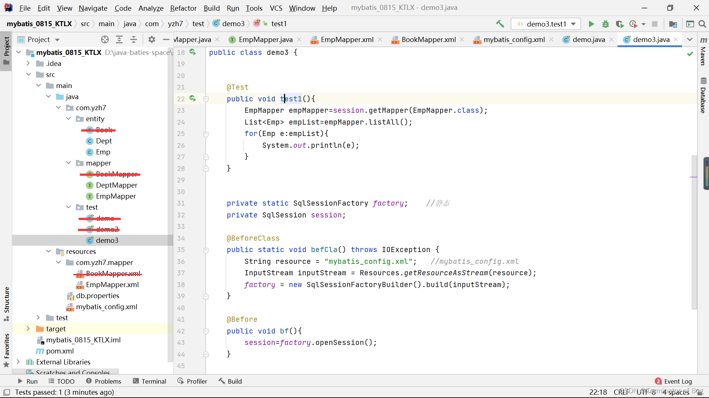
Task: Open the Refactor menu
Action: tap(183, 8)
